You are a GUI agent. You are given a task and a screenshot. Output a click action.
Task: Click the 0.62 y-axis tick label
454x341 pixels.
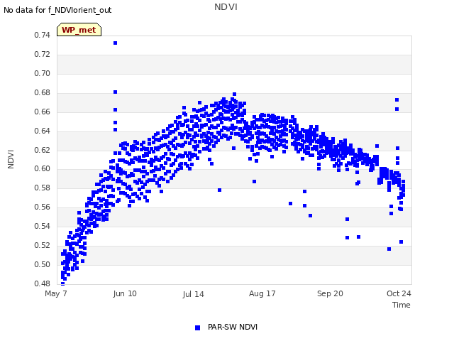(x=43, y=150)
